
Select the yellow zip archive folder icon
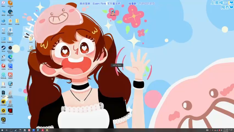point(17,21)
